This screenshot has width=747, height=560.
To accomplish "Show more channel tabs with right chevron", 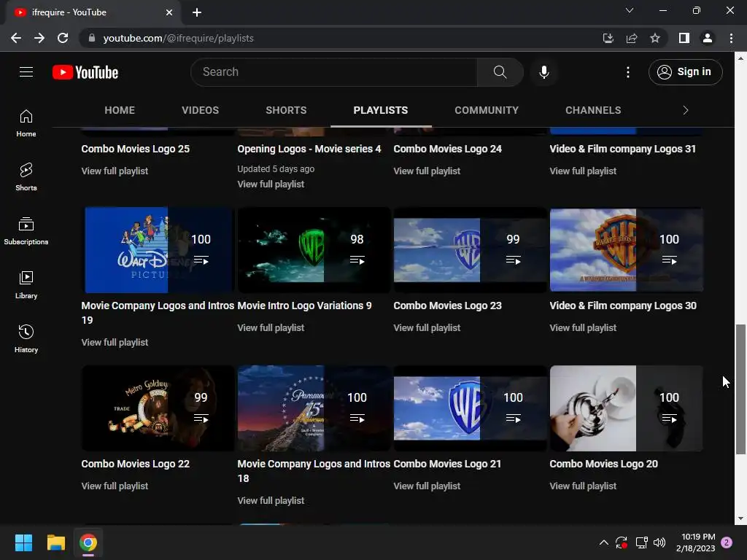I will click(686, 111).
